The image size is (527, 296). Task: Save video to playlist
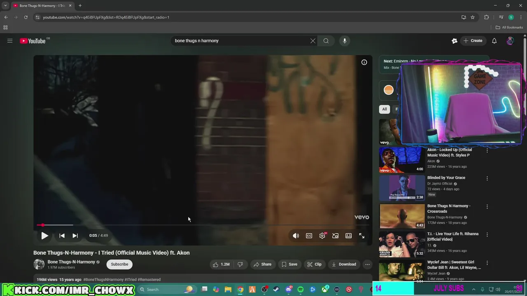click(289, 264)
